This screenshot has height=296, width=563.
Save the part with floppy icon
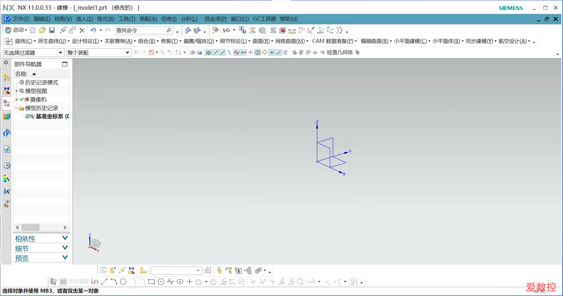point(52,30)
